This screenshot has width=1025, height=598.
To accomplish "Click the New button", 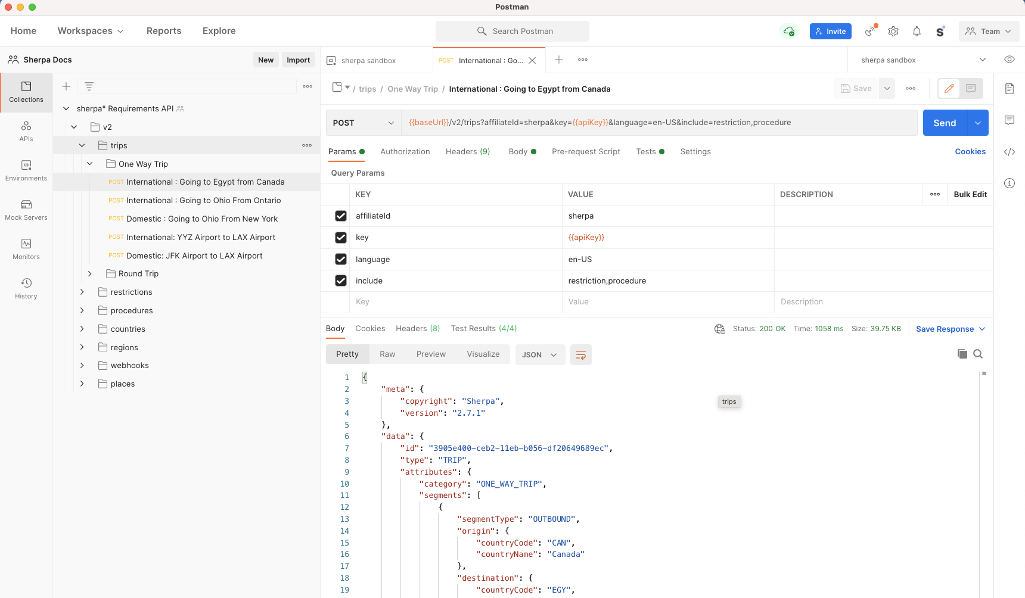I will (x=266, y=60).
